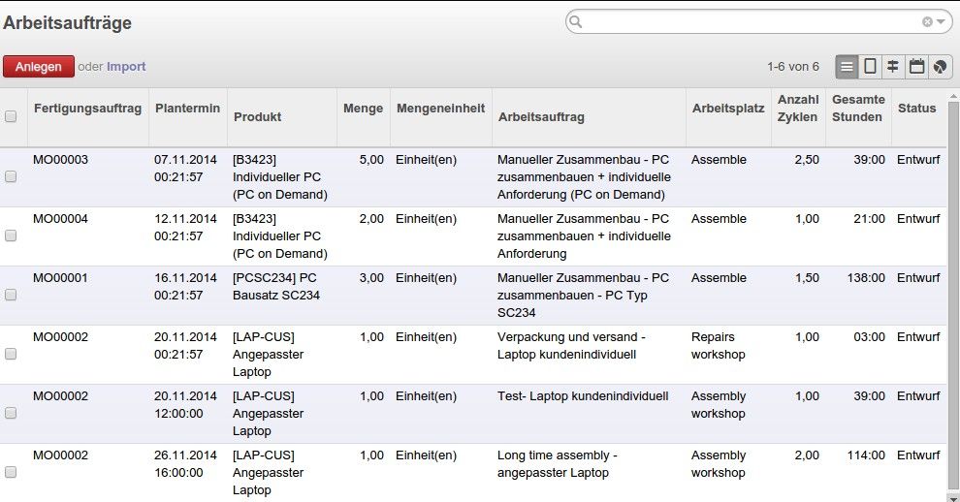Sort the list by Status column
Viewport: 960px width, 502px height.
[x=916, y=108]
